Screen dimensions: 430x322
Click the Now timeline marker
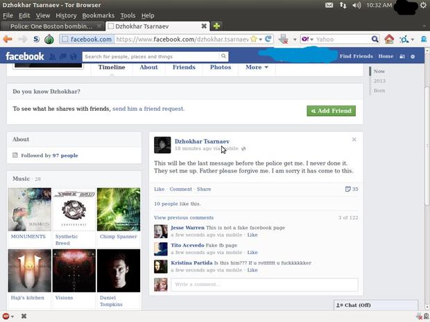click(379, 71)
